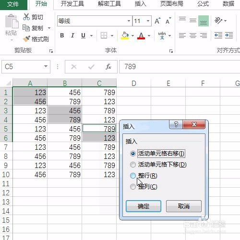240x240 pixels.
Task: Select column D header
Action: pos(134,83)
